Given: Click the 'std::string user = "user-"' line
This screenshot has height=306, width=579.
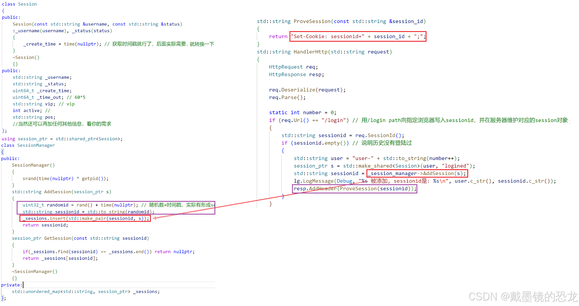Looking at the screenshot, I should 377,158.
